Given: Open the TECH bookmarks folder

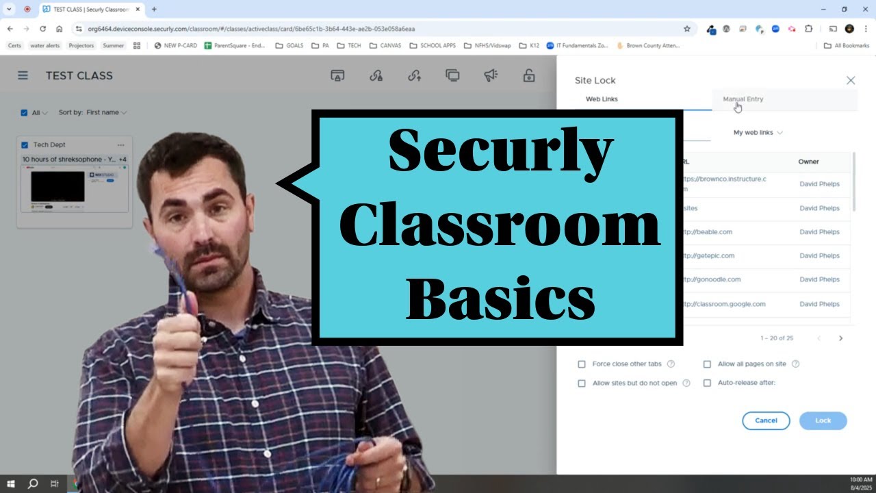Looking at the screenshot, I should pos(349,46).
